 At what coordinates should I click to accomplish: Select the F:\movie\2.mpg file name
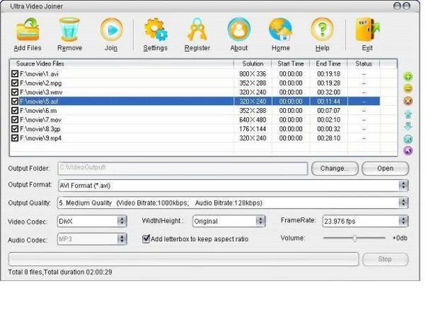pyautogui.click(x=40, y=83)
